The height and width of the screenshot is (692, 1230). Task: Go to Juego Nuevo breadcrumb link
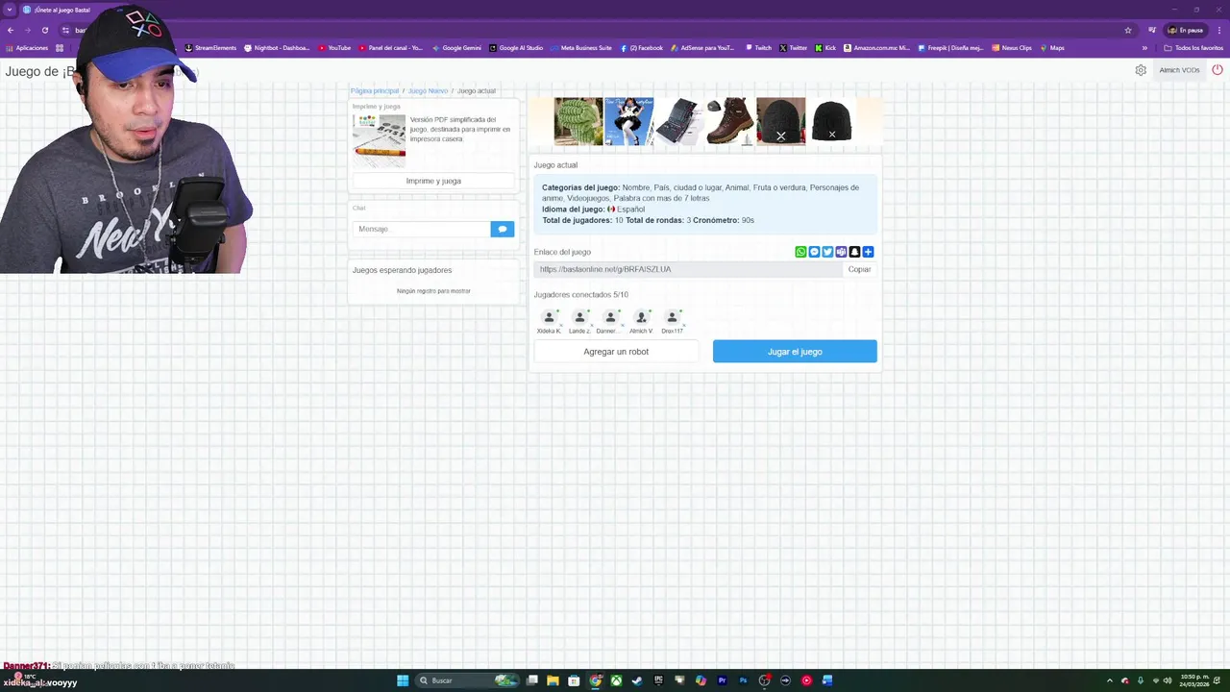[x=428, y=90]
